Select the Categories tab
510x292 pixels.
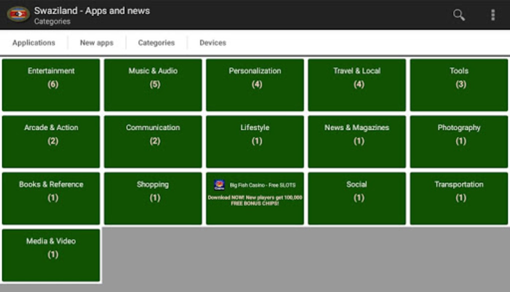click(x=156, y=43)
